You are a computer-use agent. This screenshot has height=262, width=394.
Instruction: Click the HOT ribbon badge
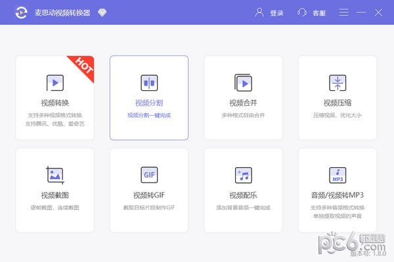84,66
